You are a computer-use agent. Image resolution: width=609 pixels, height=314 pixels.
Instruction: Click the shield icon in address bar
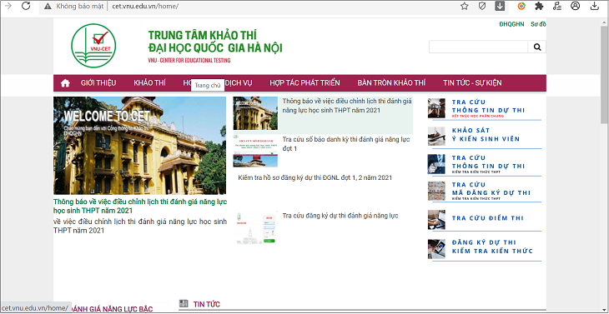482,6
